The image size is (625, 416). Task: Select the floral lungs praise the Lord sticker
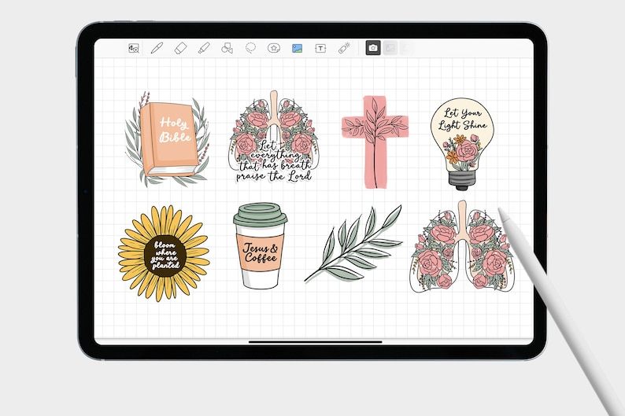(274, 137)
